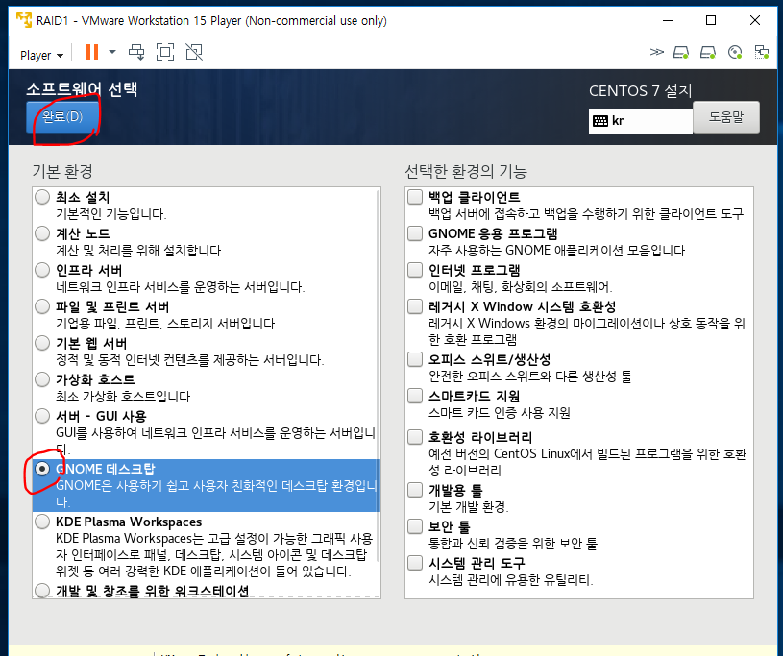Select the 계산 노드 radio button
This screenshot has width=783, height=656.
point(42,233)
